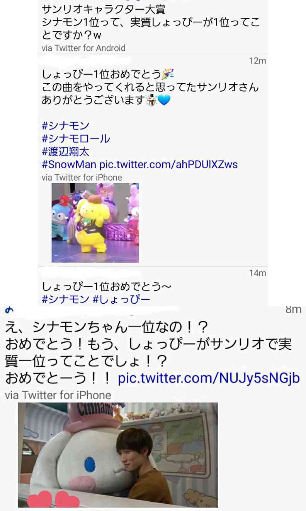The image size is (306, 511).
Task: Click the small blue avatar icon of the 8m tweet
Action: click(x=7, y=310)
